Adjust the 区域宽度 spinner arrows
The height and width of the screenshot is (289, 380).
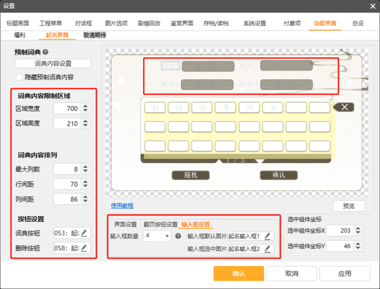click(x=86, y=109)
